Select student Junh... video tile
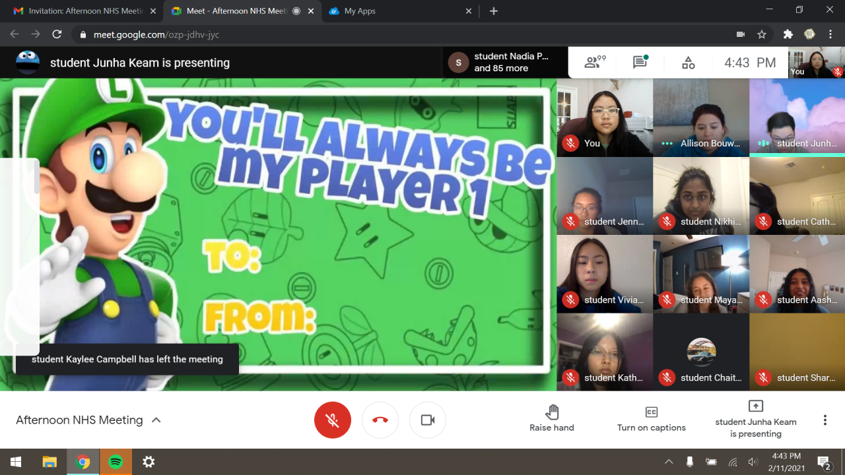The height and width of the screenshot is (475, 845). [797, 117]
